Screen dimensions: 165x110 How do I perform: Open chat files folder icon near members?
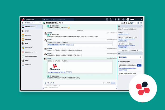tap(138, 23)
